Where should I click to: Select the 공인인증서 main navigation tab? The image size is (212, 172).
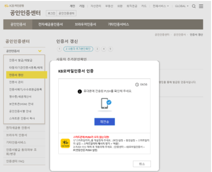click(x=18, y=24)
